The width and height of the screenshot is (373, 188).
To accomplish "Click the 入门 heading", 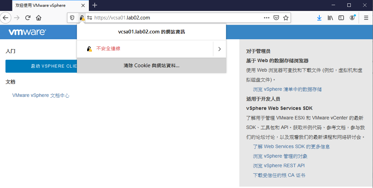I will pyautogui.click(x=11, y=51).
